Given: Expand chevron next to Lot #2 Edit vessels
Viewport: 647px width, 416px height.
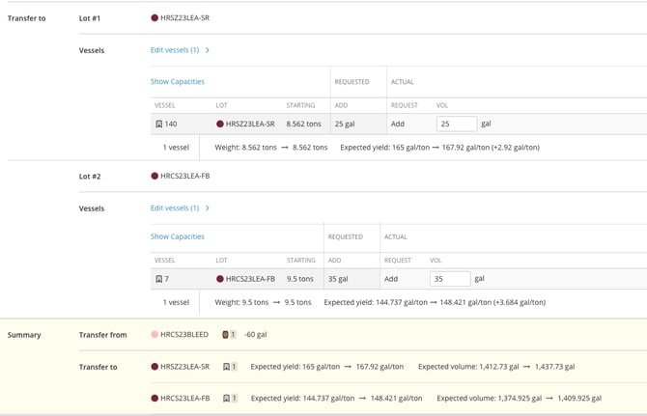Looking at the screenshot, I should click(x=208, y=208).
